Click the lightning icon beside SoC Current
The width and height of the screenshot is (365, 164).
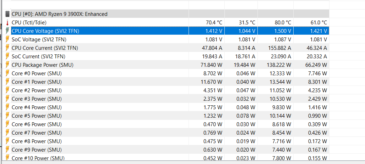click(x=7, y=57)
